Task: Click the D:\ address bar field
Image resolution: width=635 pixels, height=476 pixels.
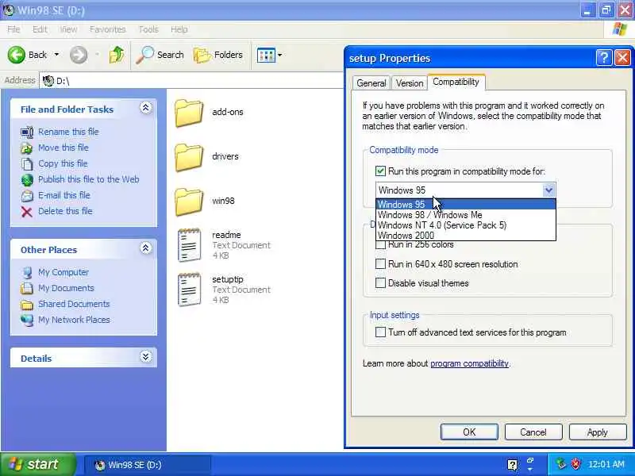Action: point(190,81)
